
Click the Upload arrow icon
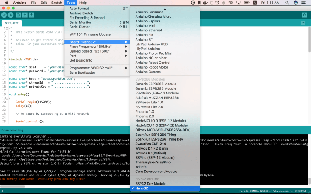coord(10,15)
